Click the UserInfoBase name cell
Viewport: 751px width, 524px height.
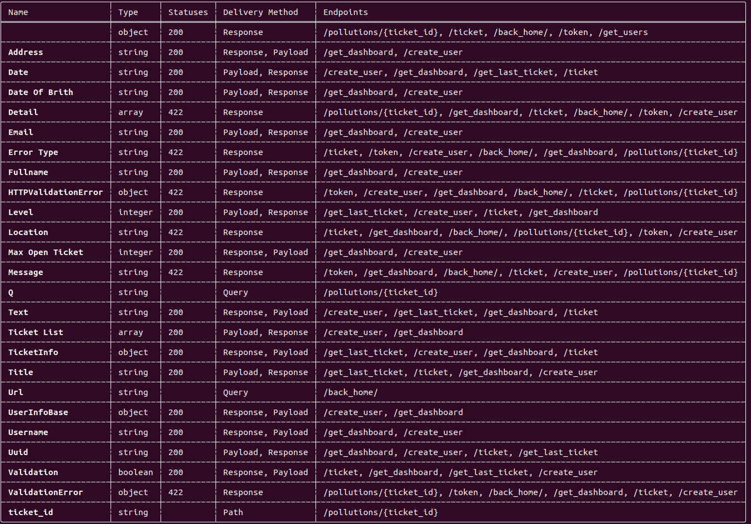coord(38,412)
